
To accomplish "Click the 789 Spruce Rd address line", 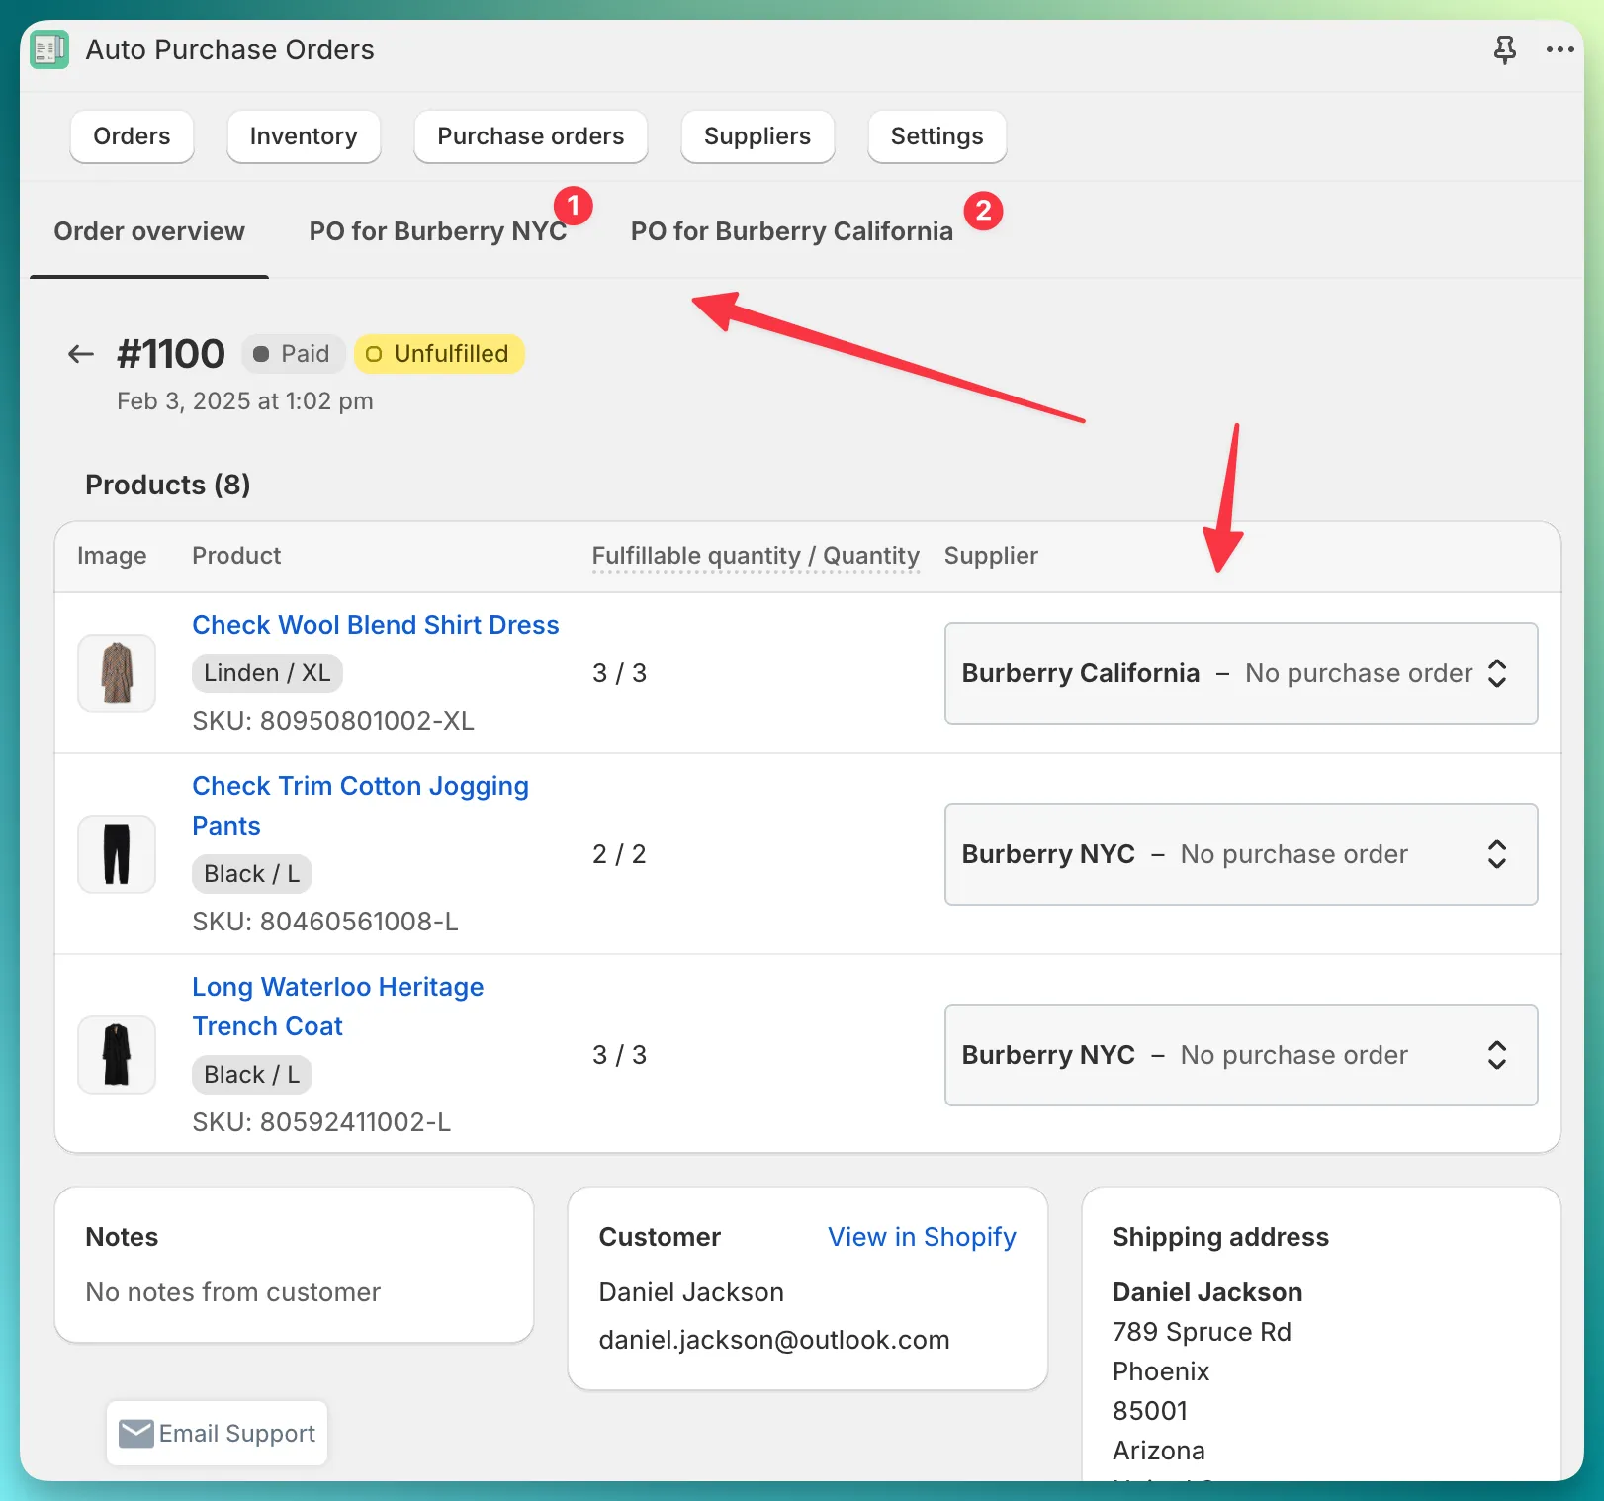I will coord(1202,1332).
